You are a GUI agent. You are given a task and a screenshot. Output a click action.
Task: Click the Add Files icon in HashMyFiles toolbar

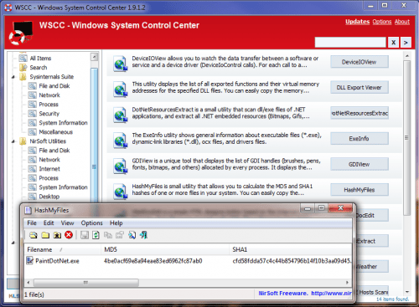(x=34, y=235)
